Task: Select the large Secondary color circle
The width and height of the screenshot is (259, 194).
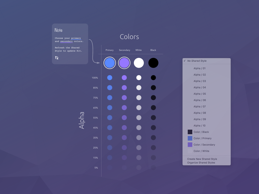Action: (x=124, y=63)
